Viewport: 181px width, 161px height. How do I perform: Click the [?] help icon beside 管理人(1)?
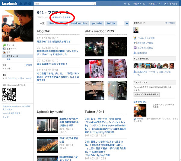tap(144, 23)
